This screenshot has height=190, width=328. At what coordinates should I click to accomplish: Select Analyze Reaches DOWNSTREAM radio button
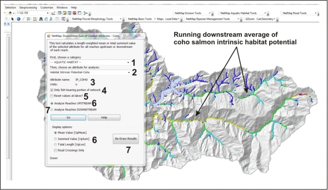[x=52, y=109]
